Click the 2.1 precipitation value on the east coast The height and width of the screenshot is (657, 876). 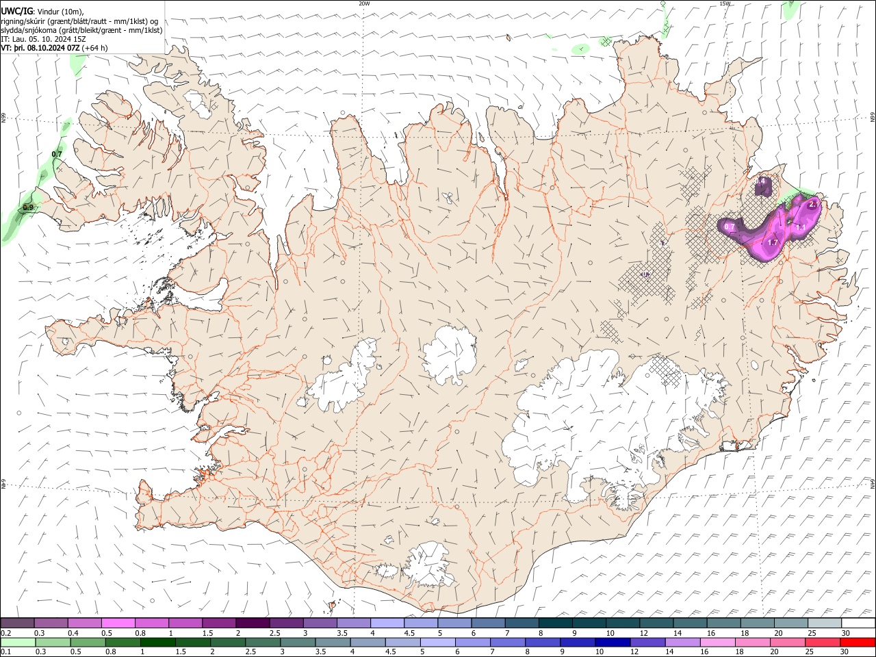tap(814, 204)
